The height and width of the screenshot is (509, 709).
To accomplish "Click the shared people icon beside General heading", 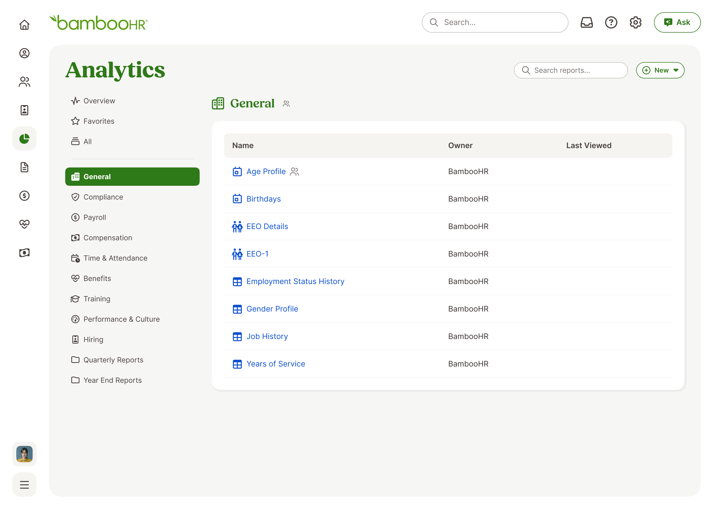I will click(286, 104).
